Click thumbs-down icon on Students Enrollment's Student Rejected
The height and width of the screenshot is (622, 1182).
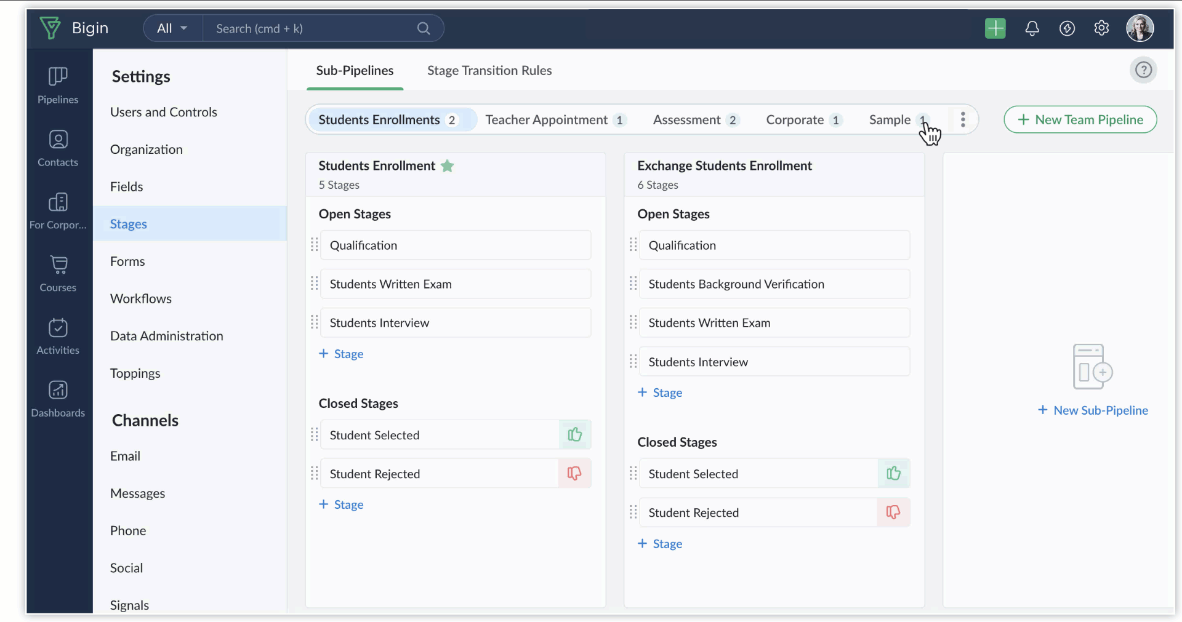click(574, 473)
